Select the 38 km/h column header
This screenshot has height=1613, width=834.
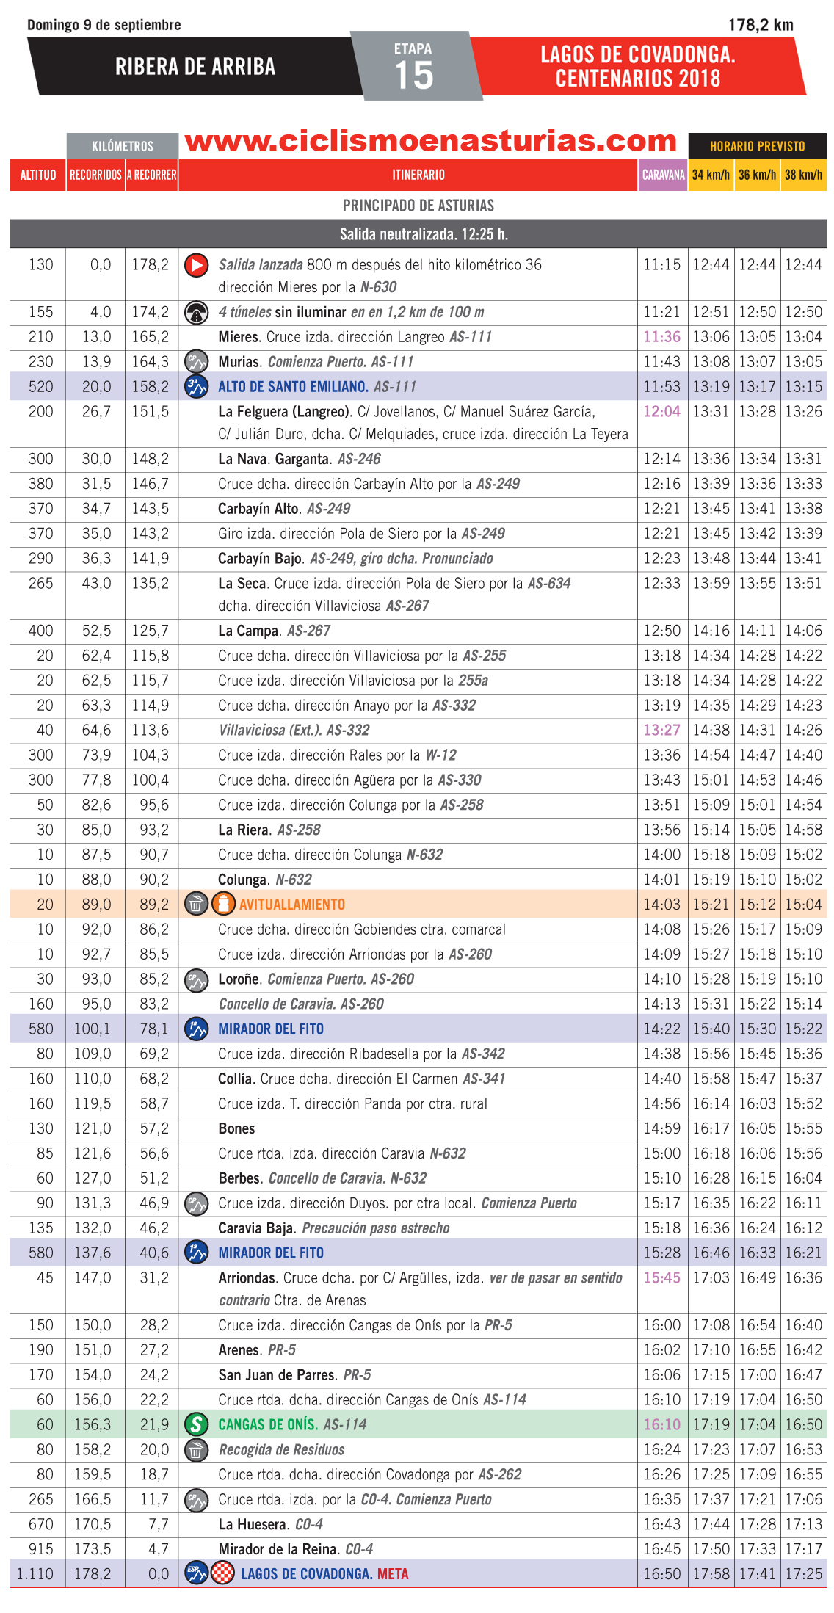(803, 175)
